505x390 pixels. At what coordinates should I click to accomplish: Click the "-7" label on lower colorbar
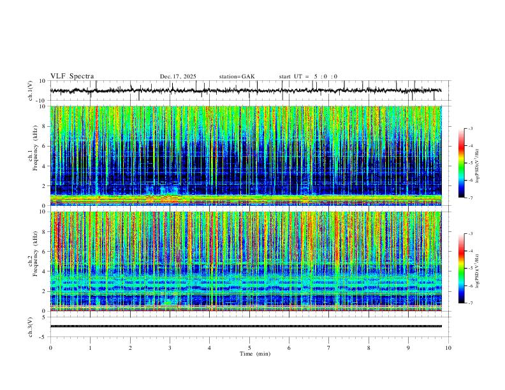click(x=471, y=303)
